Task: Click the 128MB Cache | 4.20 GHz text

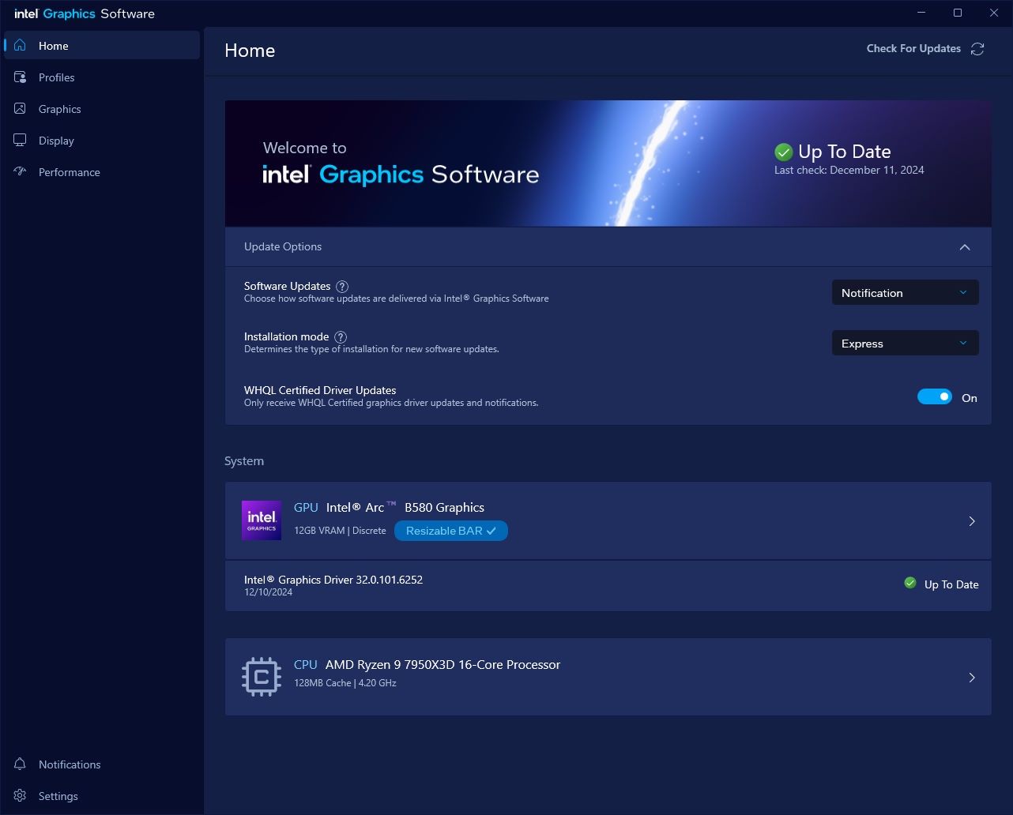Action: pos(345,683)
